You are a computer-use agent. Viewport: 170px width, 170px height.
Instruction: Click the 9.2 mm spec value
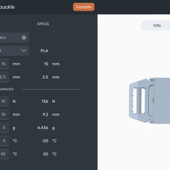click(x=51, y=114)
